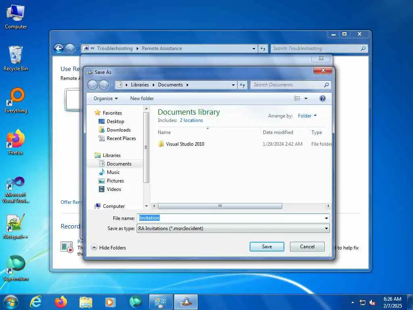Click the Search Troubleshooting field
Viewport: 413px width, 310px height.
316,48
